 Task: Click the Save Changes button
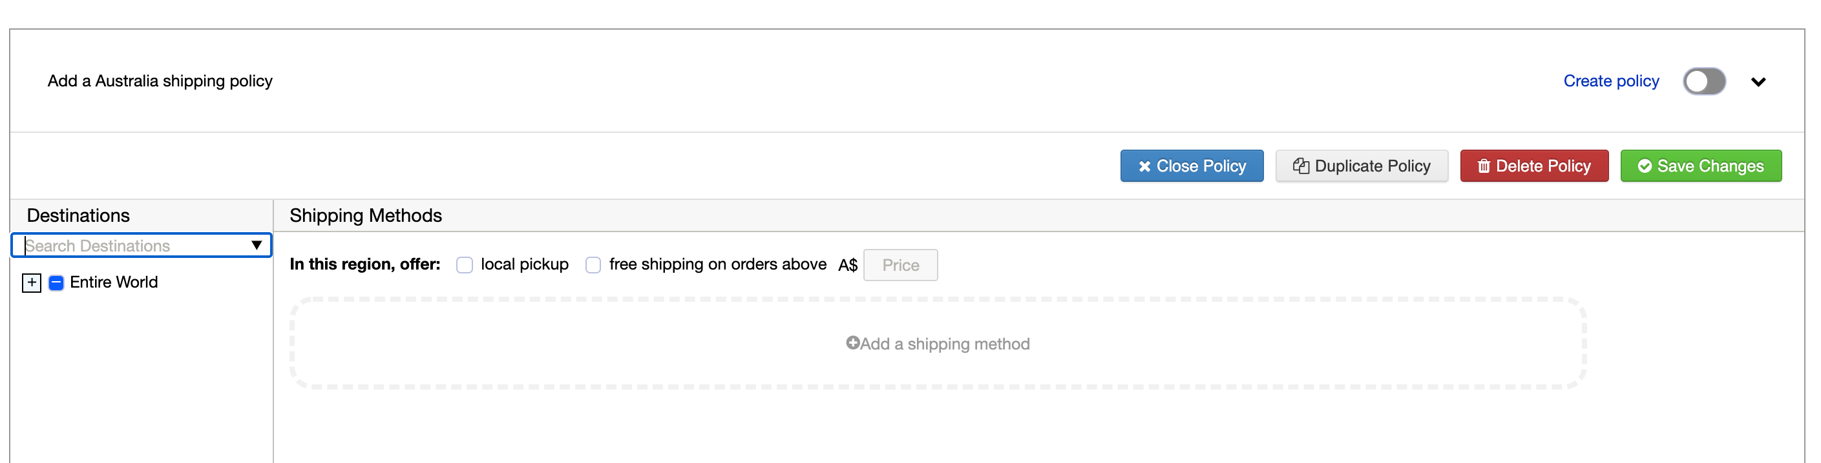(x=1701, y=166)
